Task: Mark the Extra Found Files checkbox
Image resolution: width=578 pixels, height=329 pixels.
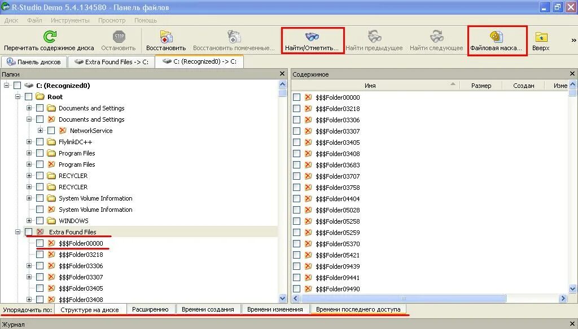Action: click(x=28, y=232)
